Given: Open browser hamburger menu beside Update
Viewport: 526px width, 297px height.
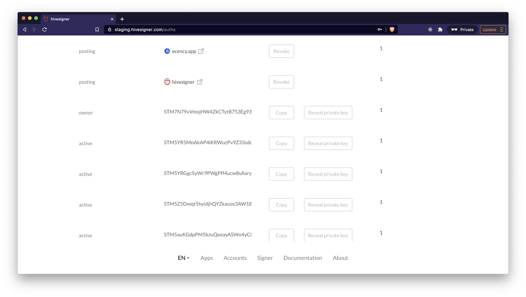Looking at the screenshot, I should click(x=501, y=30).
